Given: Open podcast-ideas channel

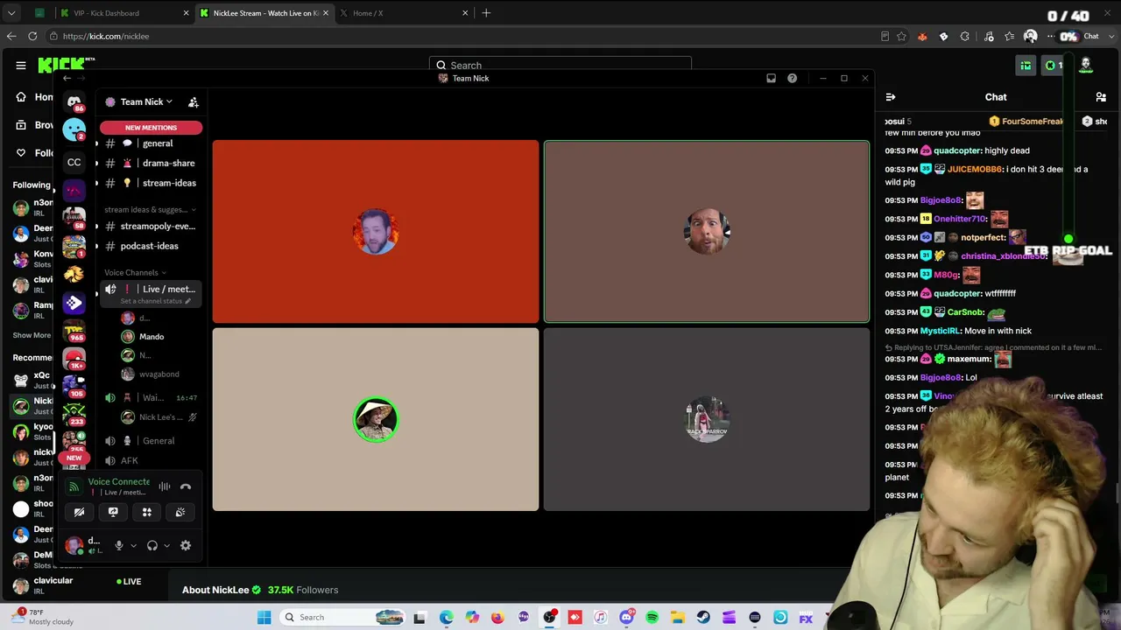Looking at the screenshot, I should 151,246.
